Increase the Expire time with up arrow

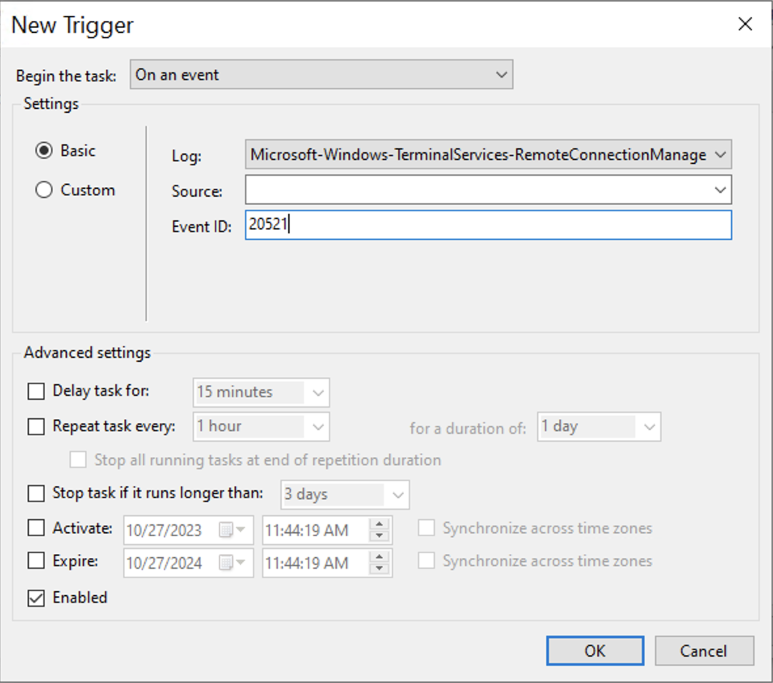point(379,556)
